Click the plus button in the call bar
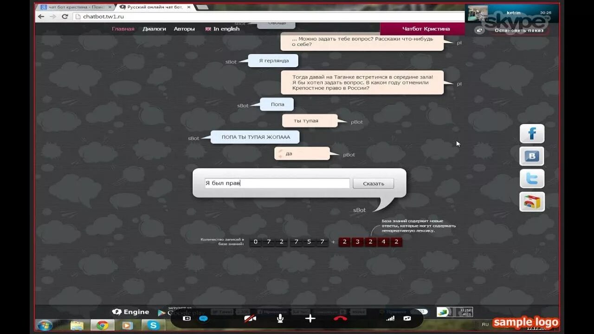This screenshot has width=594, height=334. click(310, 318)
